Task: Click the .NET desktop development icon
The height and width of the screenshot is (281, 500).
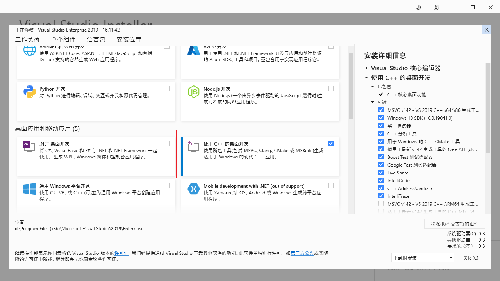Action: tap(30, 147)
